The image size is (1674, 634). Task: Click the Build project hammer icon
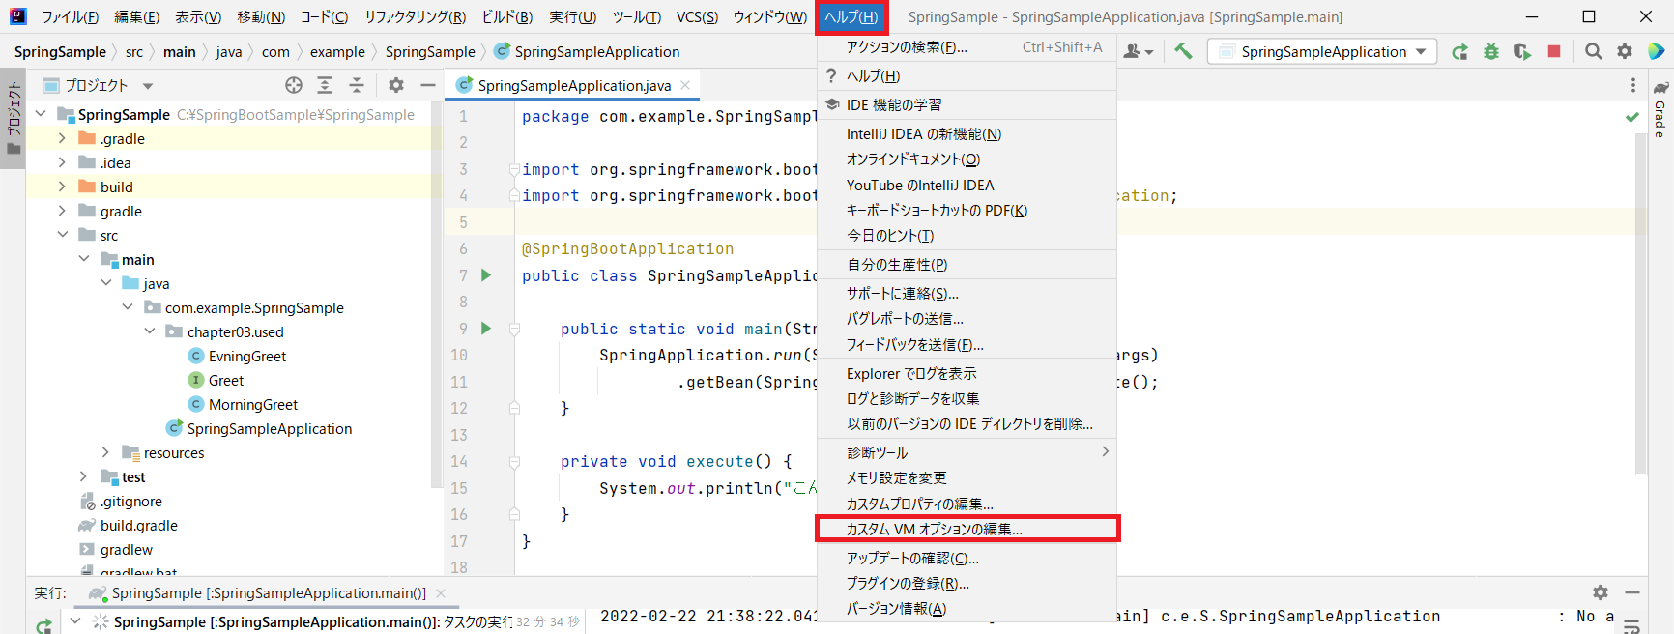pos(1184,51)
